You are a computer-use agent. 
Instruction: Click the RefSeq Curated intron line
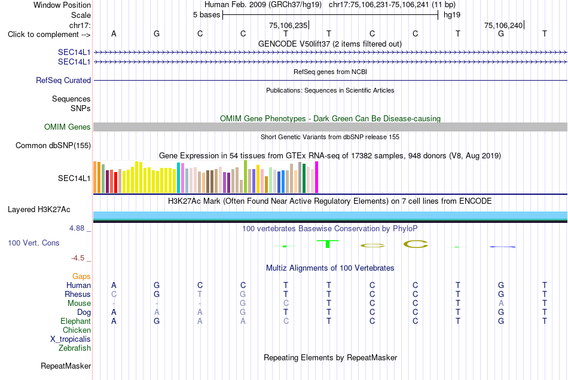pos(331,80)
